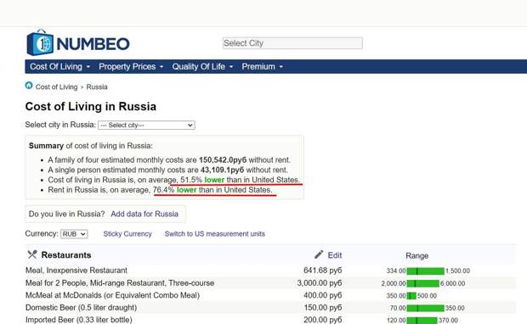Viewport: 527px width, 324px height.
Task: Click Meal for 2 People, Mid-range Restaurant label
Action: [120, 283]
